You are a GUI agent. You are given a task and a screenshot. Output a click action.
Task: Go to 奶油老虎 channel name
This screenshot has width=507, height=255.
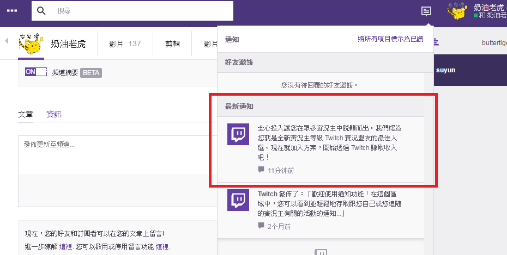point(68,44)
